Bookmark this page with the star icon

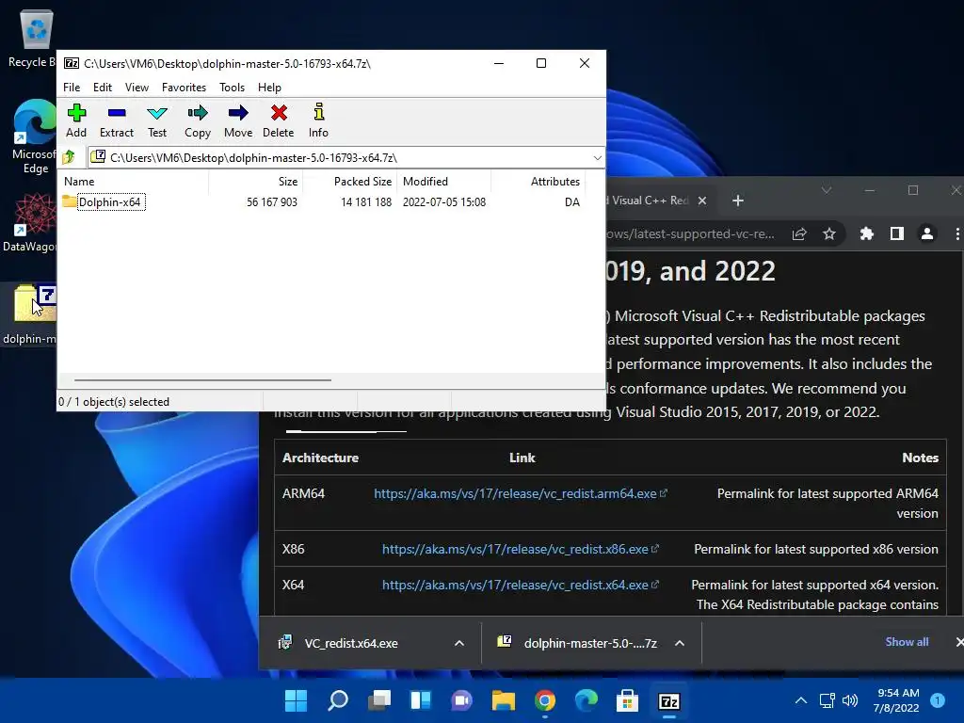[829, 233]
